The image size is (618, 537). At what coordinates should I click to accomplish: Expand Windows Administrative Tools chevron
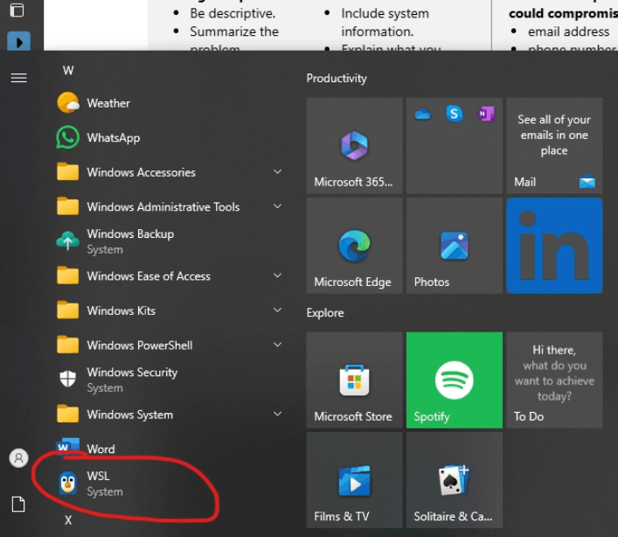click(277, 206)
